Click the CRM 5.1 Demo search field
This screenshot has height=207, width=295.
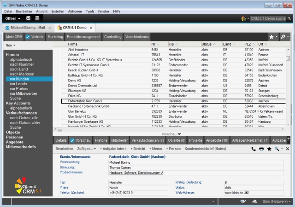click(x=268, y=19)
